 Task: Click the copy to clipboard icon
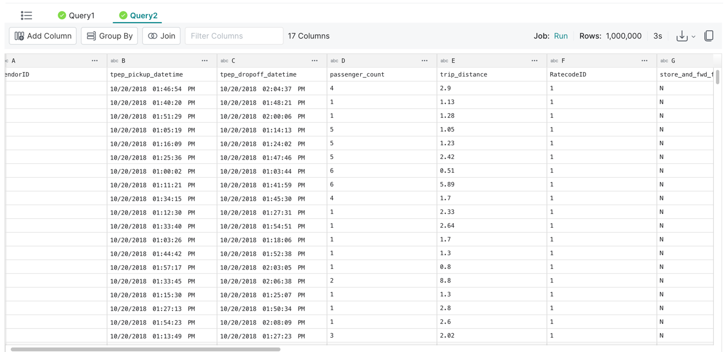pos(709,36)
